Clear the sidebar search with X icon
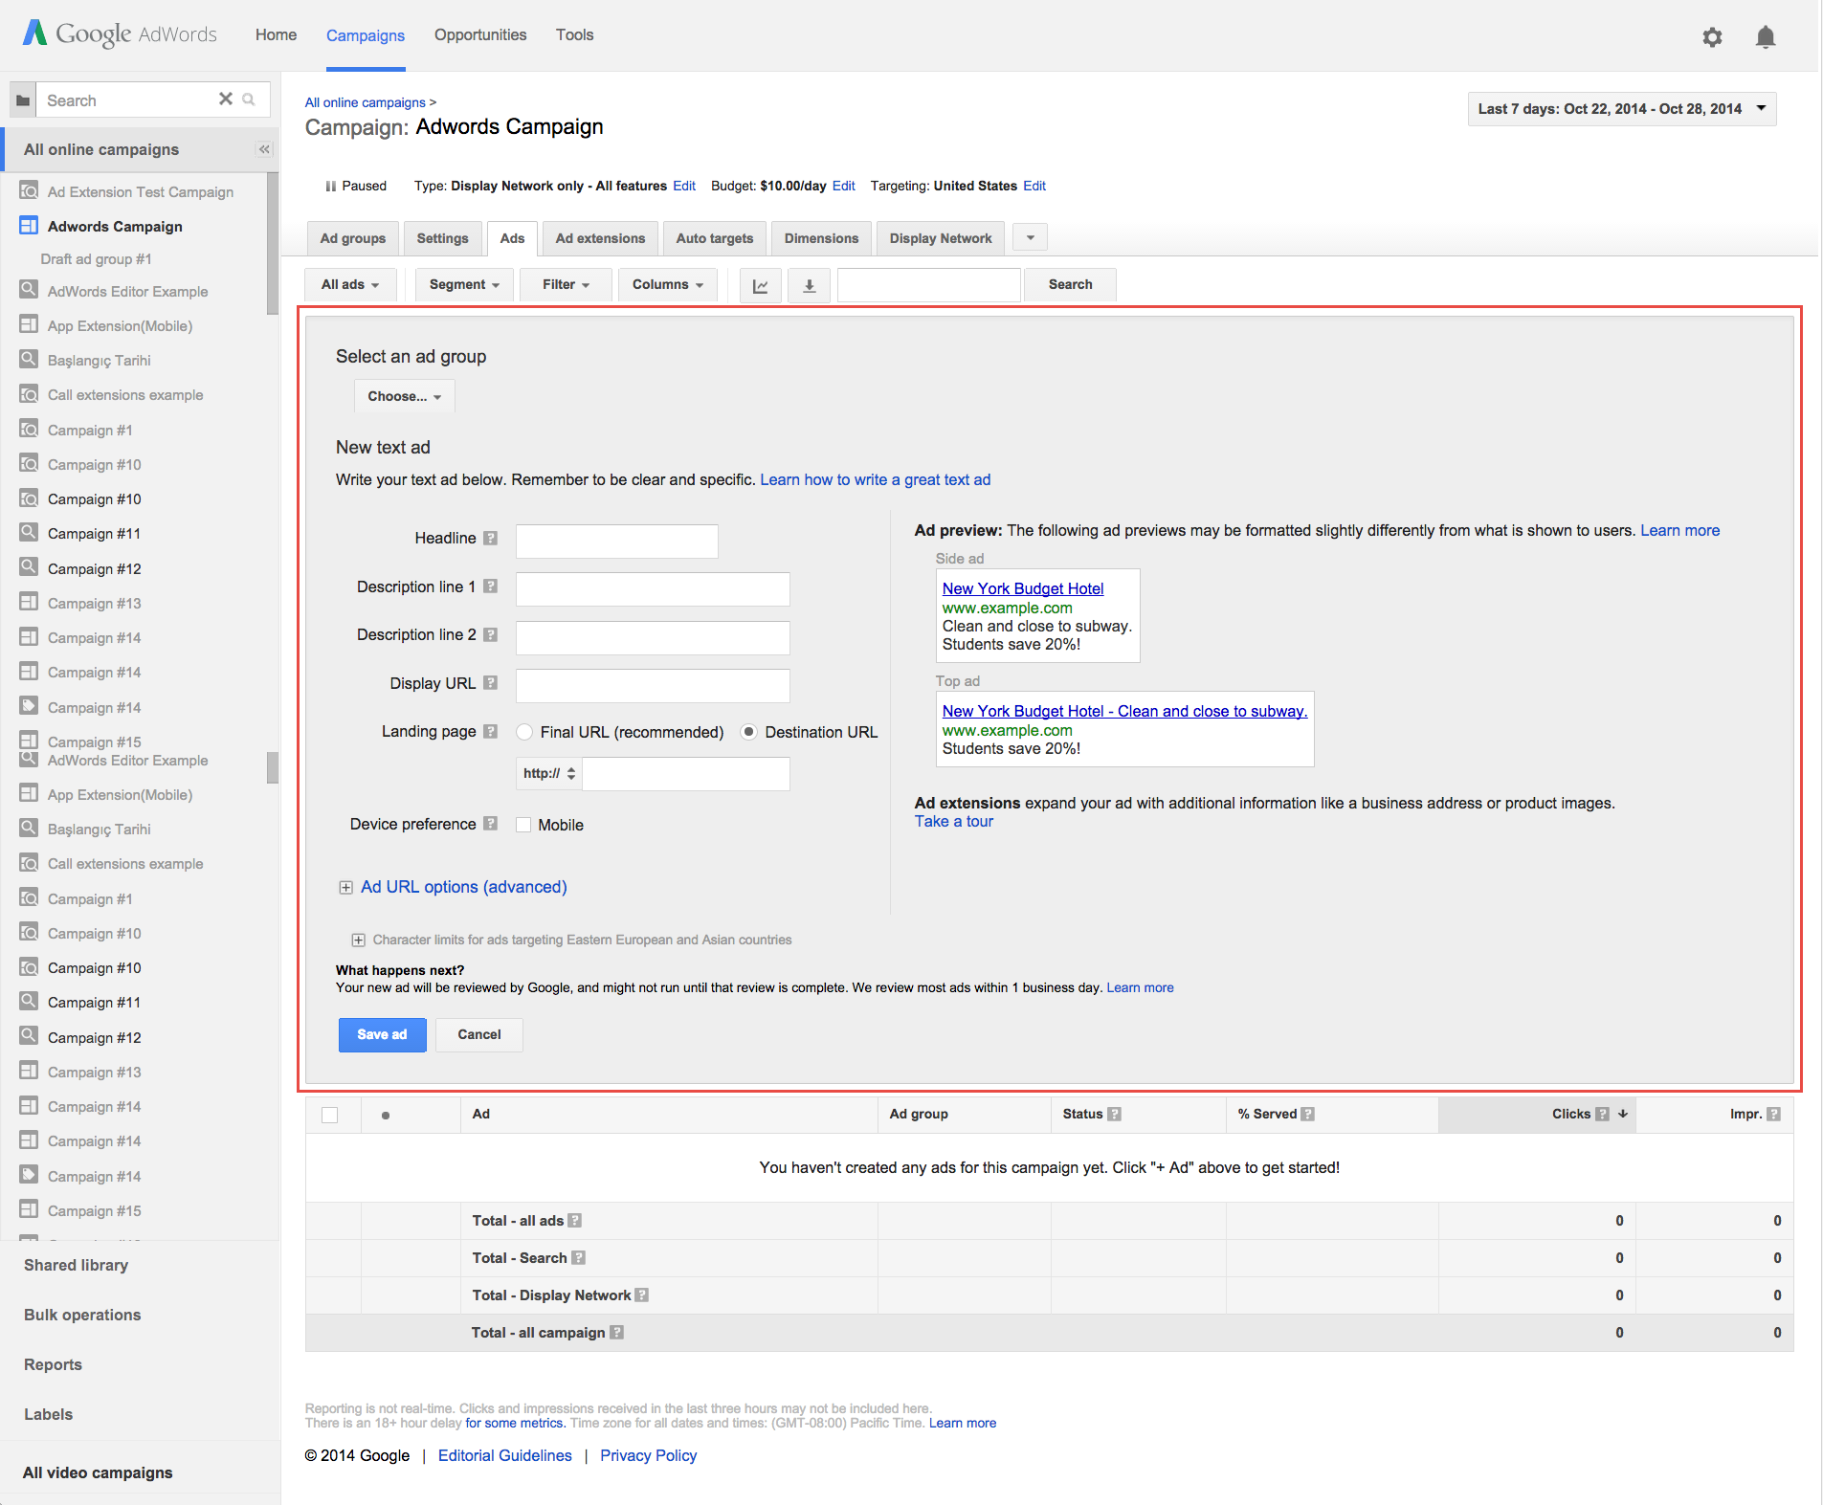Image resolution: width=1823 pixels, height=1505 pixels. click(x=226, y=100)
